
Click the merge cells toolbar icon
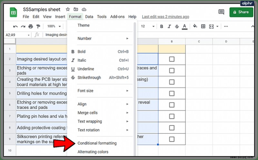coord(211,27)
